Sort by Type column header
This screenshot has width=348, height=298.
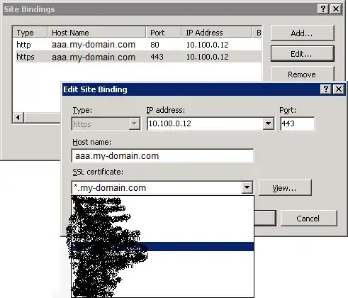point(30,33)
